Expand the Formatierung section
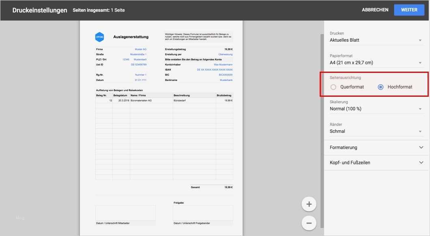Viewport: 430px width, 236px height. coord(376,148)
